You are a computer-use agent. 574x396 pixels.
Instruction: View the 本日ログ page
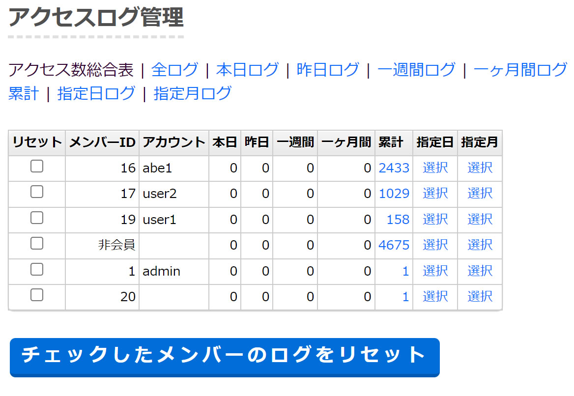[247, 70]
